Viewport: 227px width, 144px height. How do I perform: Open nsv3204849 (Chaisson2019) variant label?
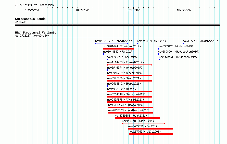click(126, 94)
